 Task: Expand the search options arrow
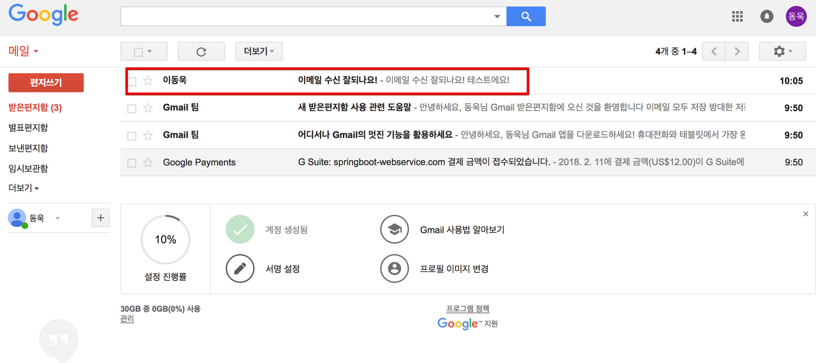[497, 17]
